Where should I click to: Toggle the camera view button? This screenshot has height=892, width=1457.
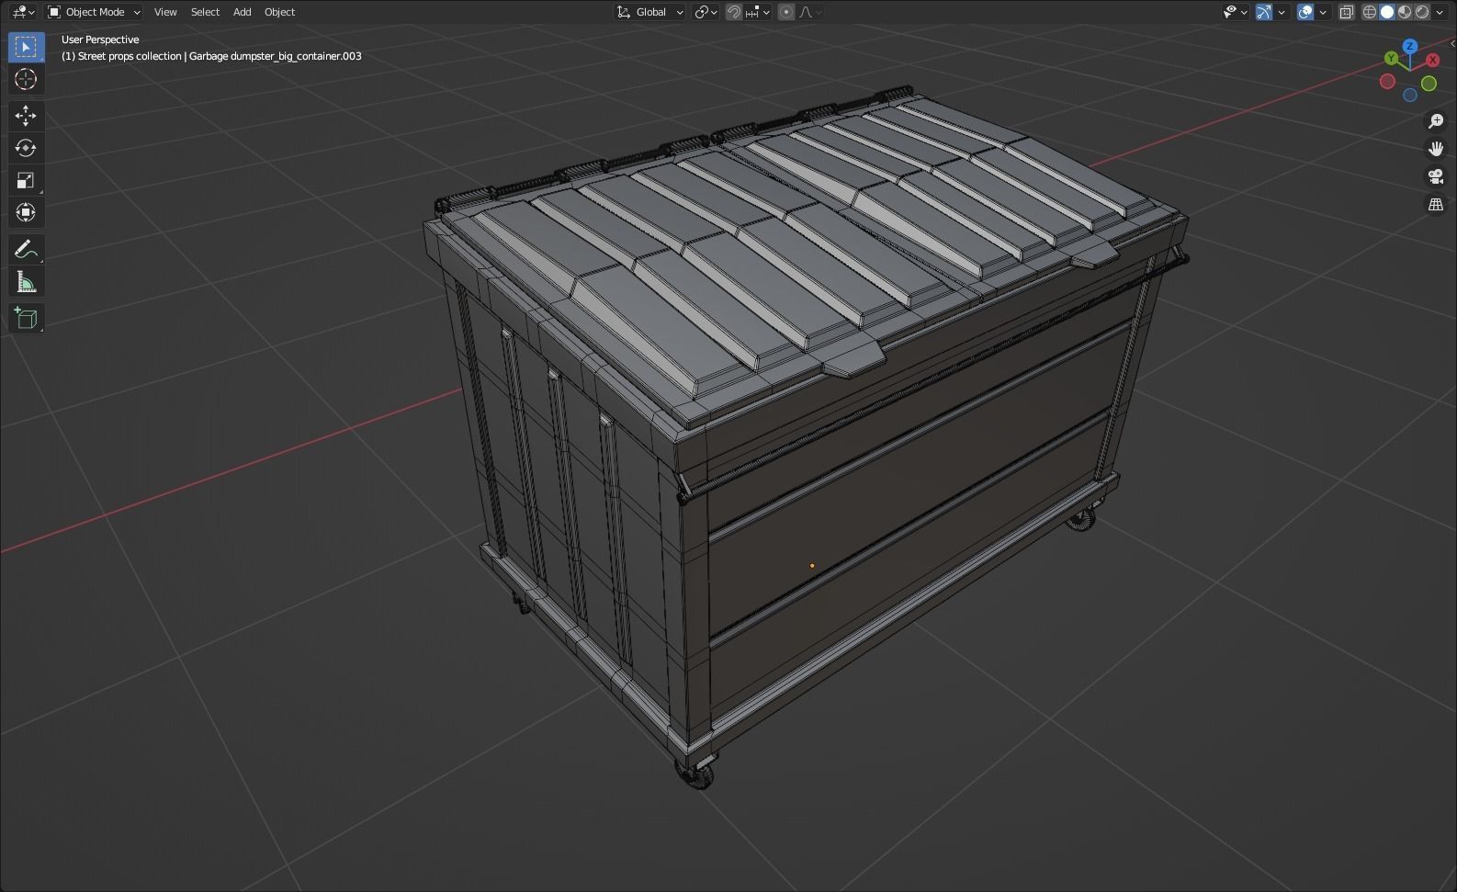pyautogui.click(x=1436, y=176)
